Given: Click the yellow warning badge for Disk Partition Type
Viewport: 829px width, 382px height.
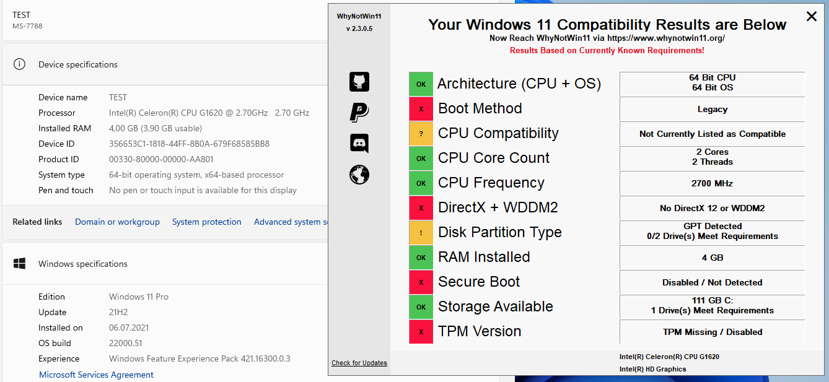Looking at the screenshot, I should pyautogui.click(x=421, y=232).
